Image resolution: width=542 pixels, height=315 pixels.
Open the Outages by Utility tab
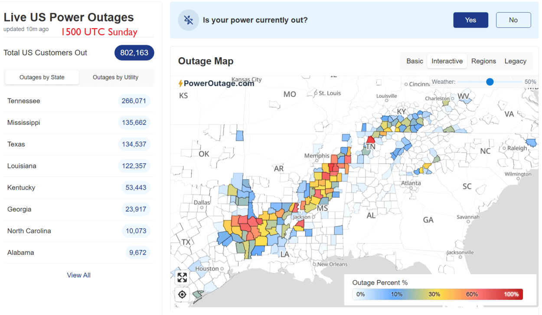click(x=116, y=77)
